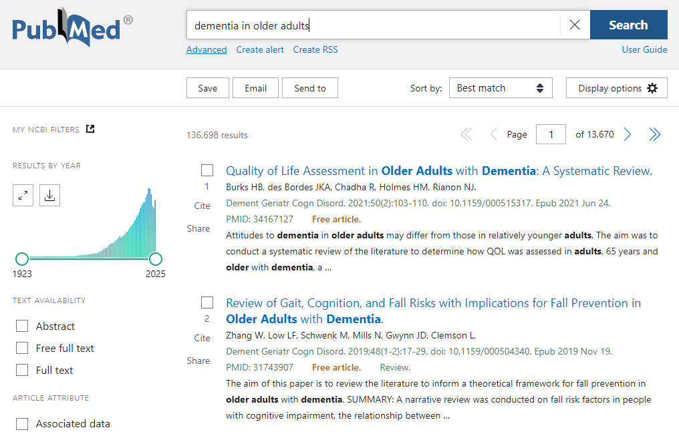The height and width of the screenshot is (434, 679).
Task: Open the Sort by Best match dropdown
Action: pyautogui.click(x=501, y=87)
